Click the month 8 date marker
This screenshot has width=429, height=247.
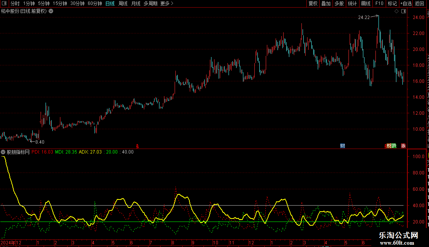[173, 242]
